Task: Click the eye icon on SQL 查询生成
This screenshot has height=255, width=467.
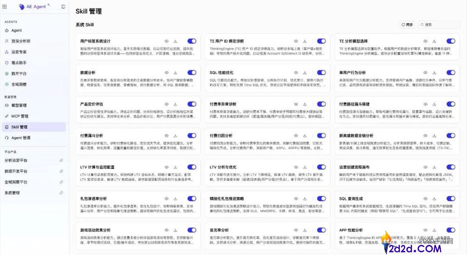Action: tap(425, 198)
